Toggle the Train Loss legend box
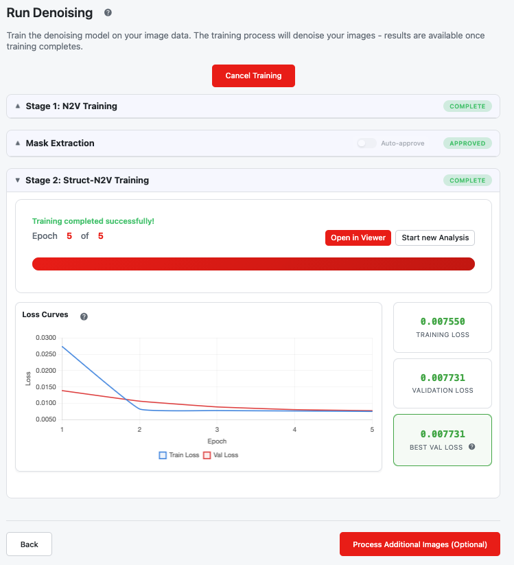The image size is (514, 565). tap(163, 455)
